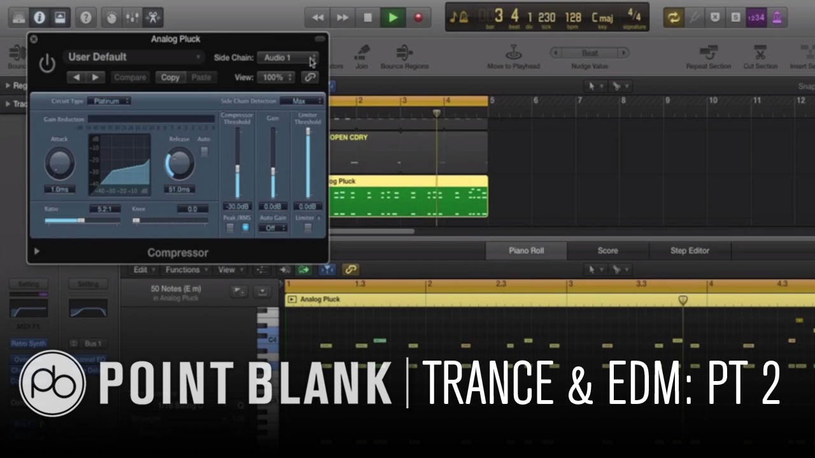
Task: Open the Circuit Type Platinum dropdown
Action: click(x=109, y=101)
